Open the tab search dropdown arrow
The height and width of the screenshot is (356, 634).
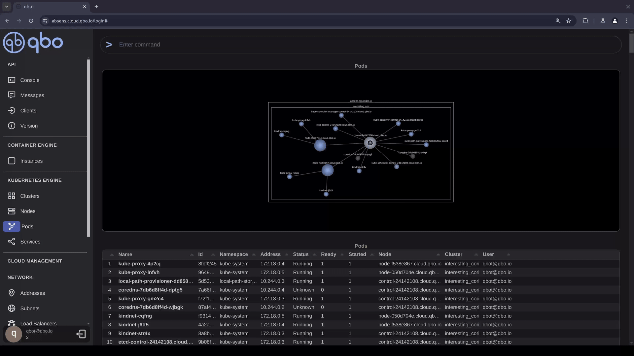(6, 7)
